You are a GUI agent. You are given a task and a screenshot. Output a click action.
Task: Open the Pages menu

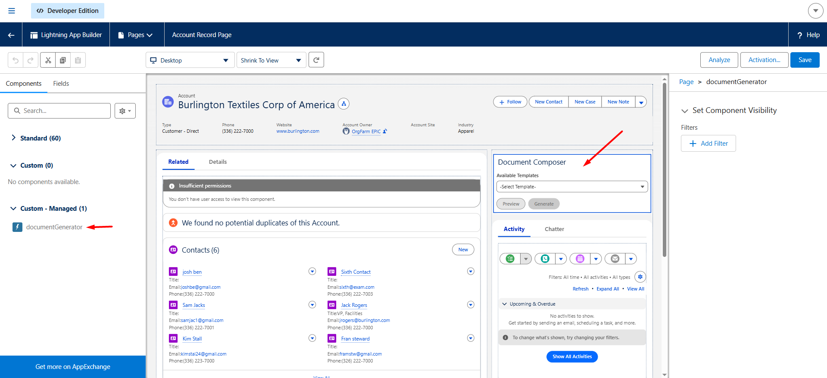[136, 35]
